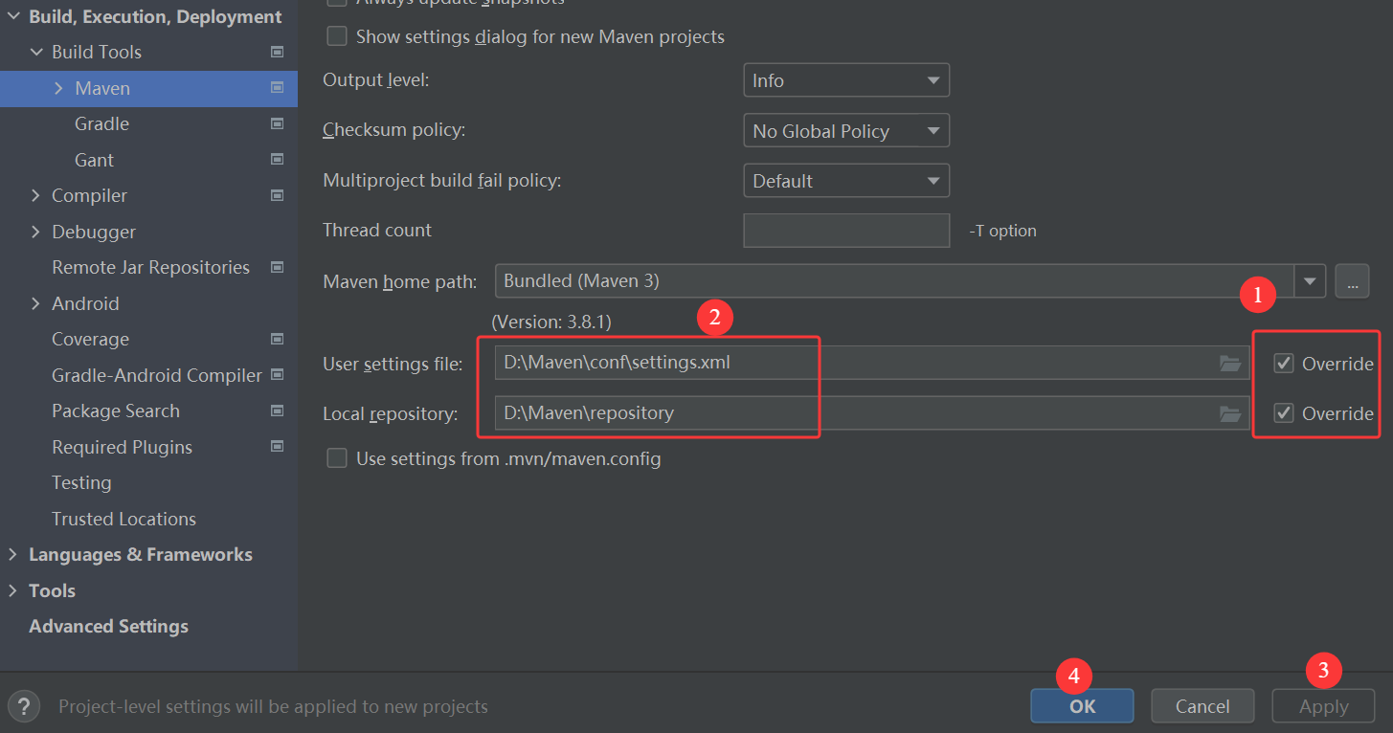Click the Maven home path field

(x=895, y=281)
